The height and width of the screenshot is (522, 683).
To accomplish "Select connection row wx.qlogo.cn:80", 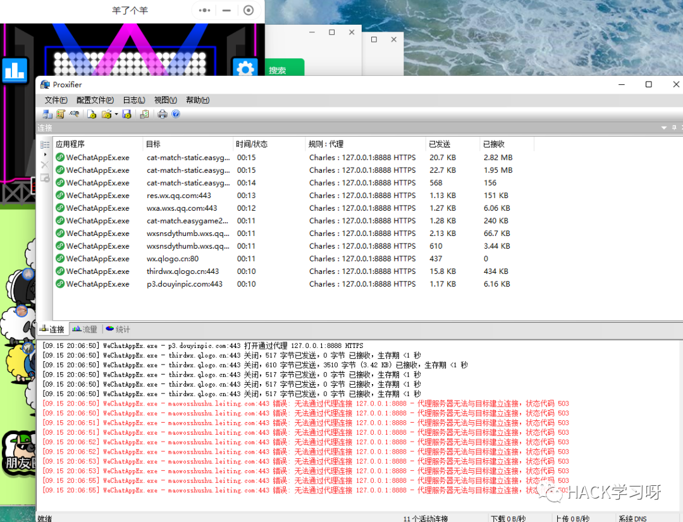I will pos(294,258).
